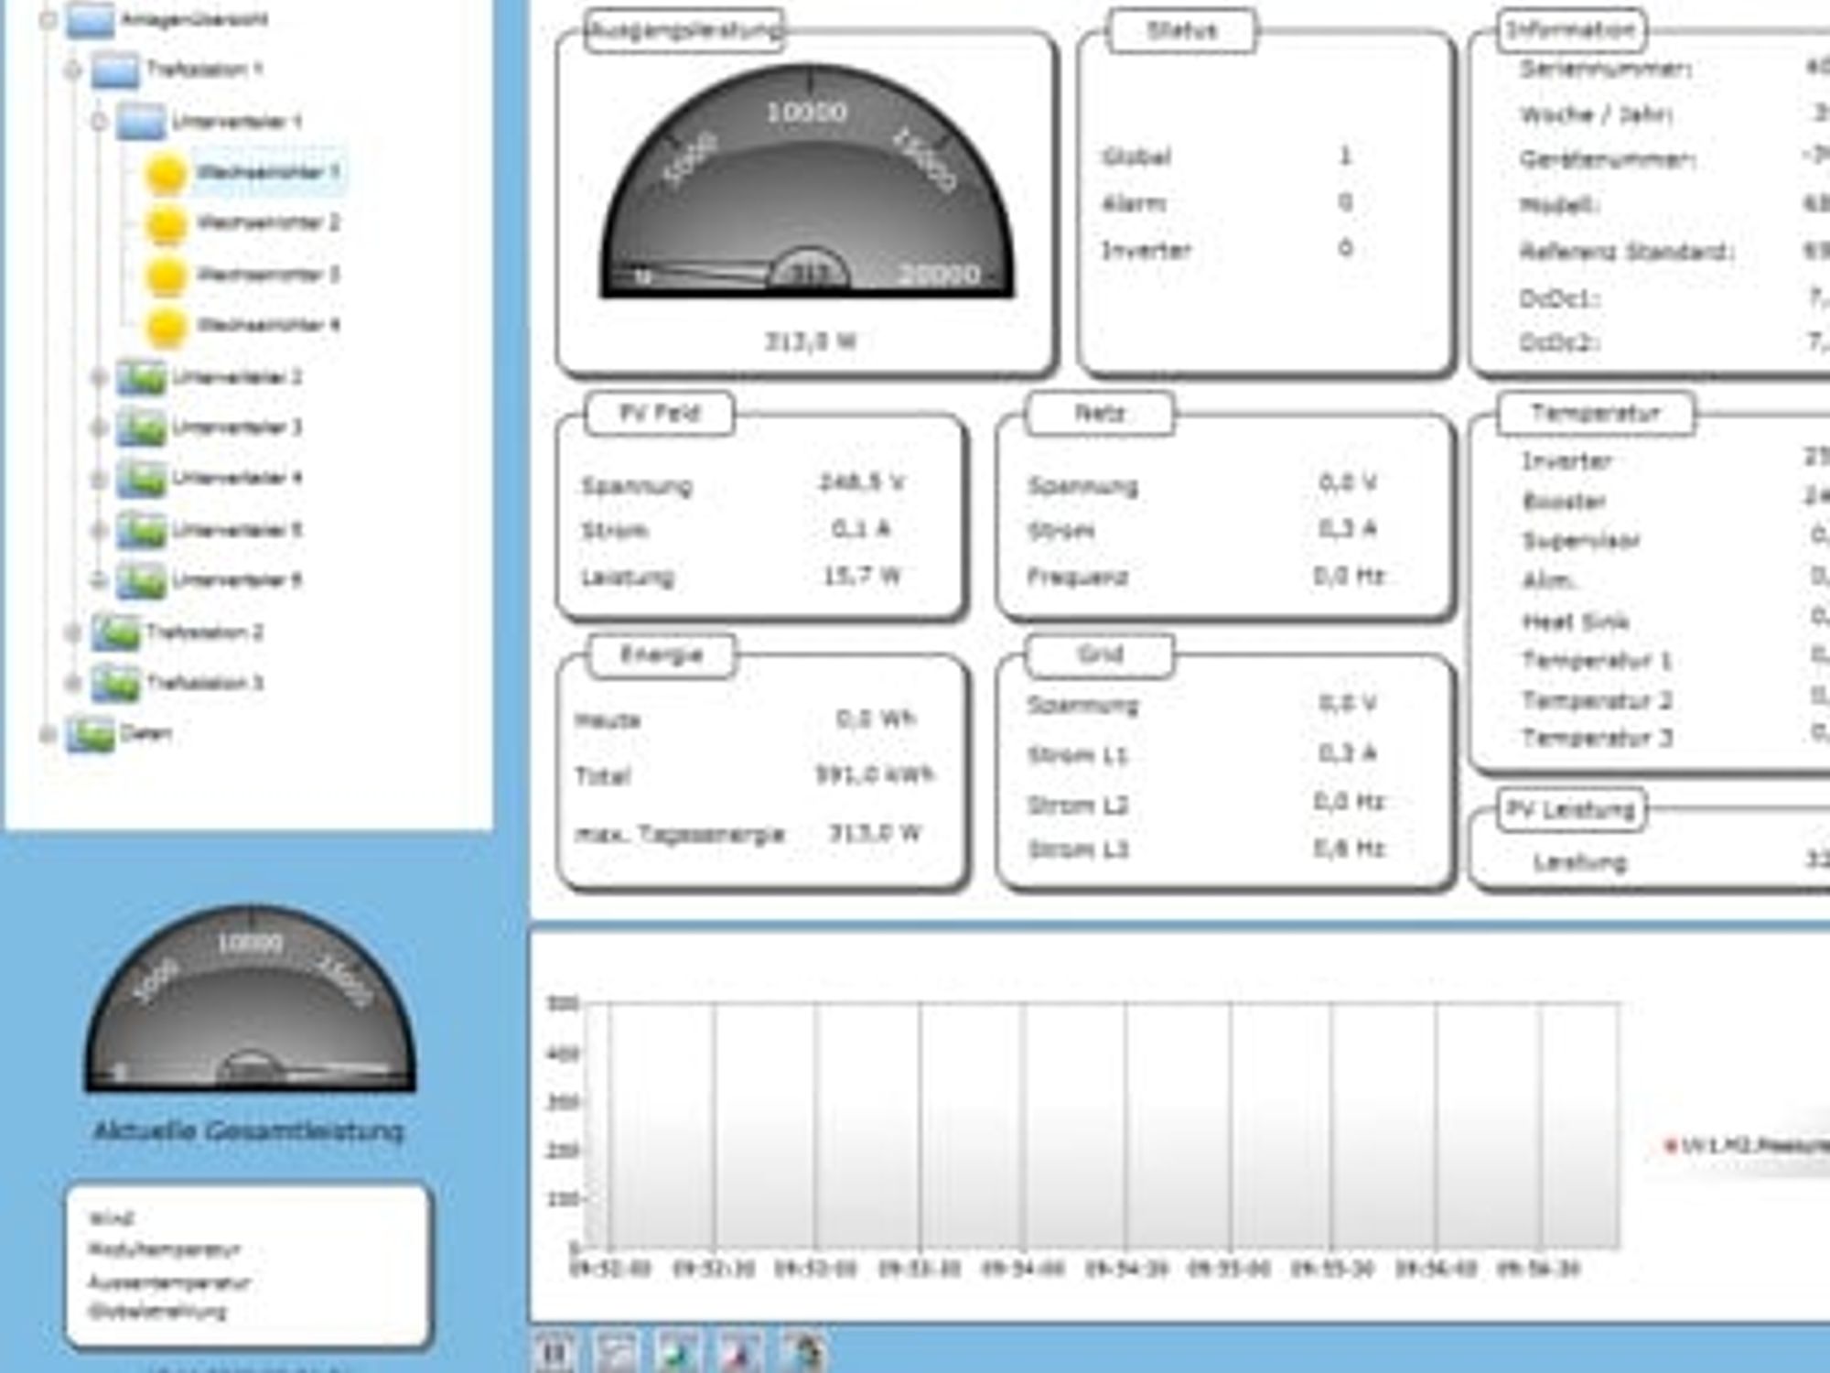The image size is (1830, 1373).
Task: Click the grey chart icon beside the pause button
Action: pyautogui.click(x=616, y=1352)
